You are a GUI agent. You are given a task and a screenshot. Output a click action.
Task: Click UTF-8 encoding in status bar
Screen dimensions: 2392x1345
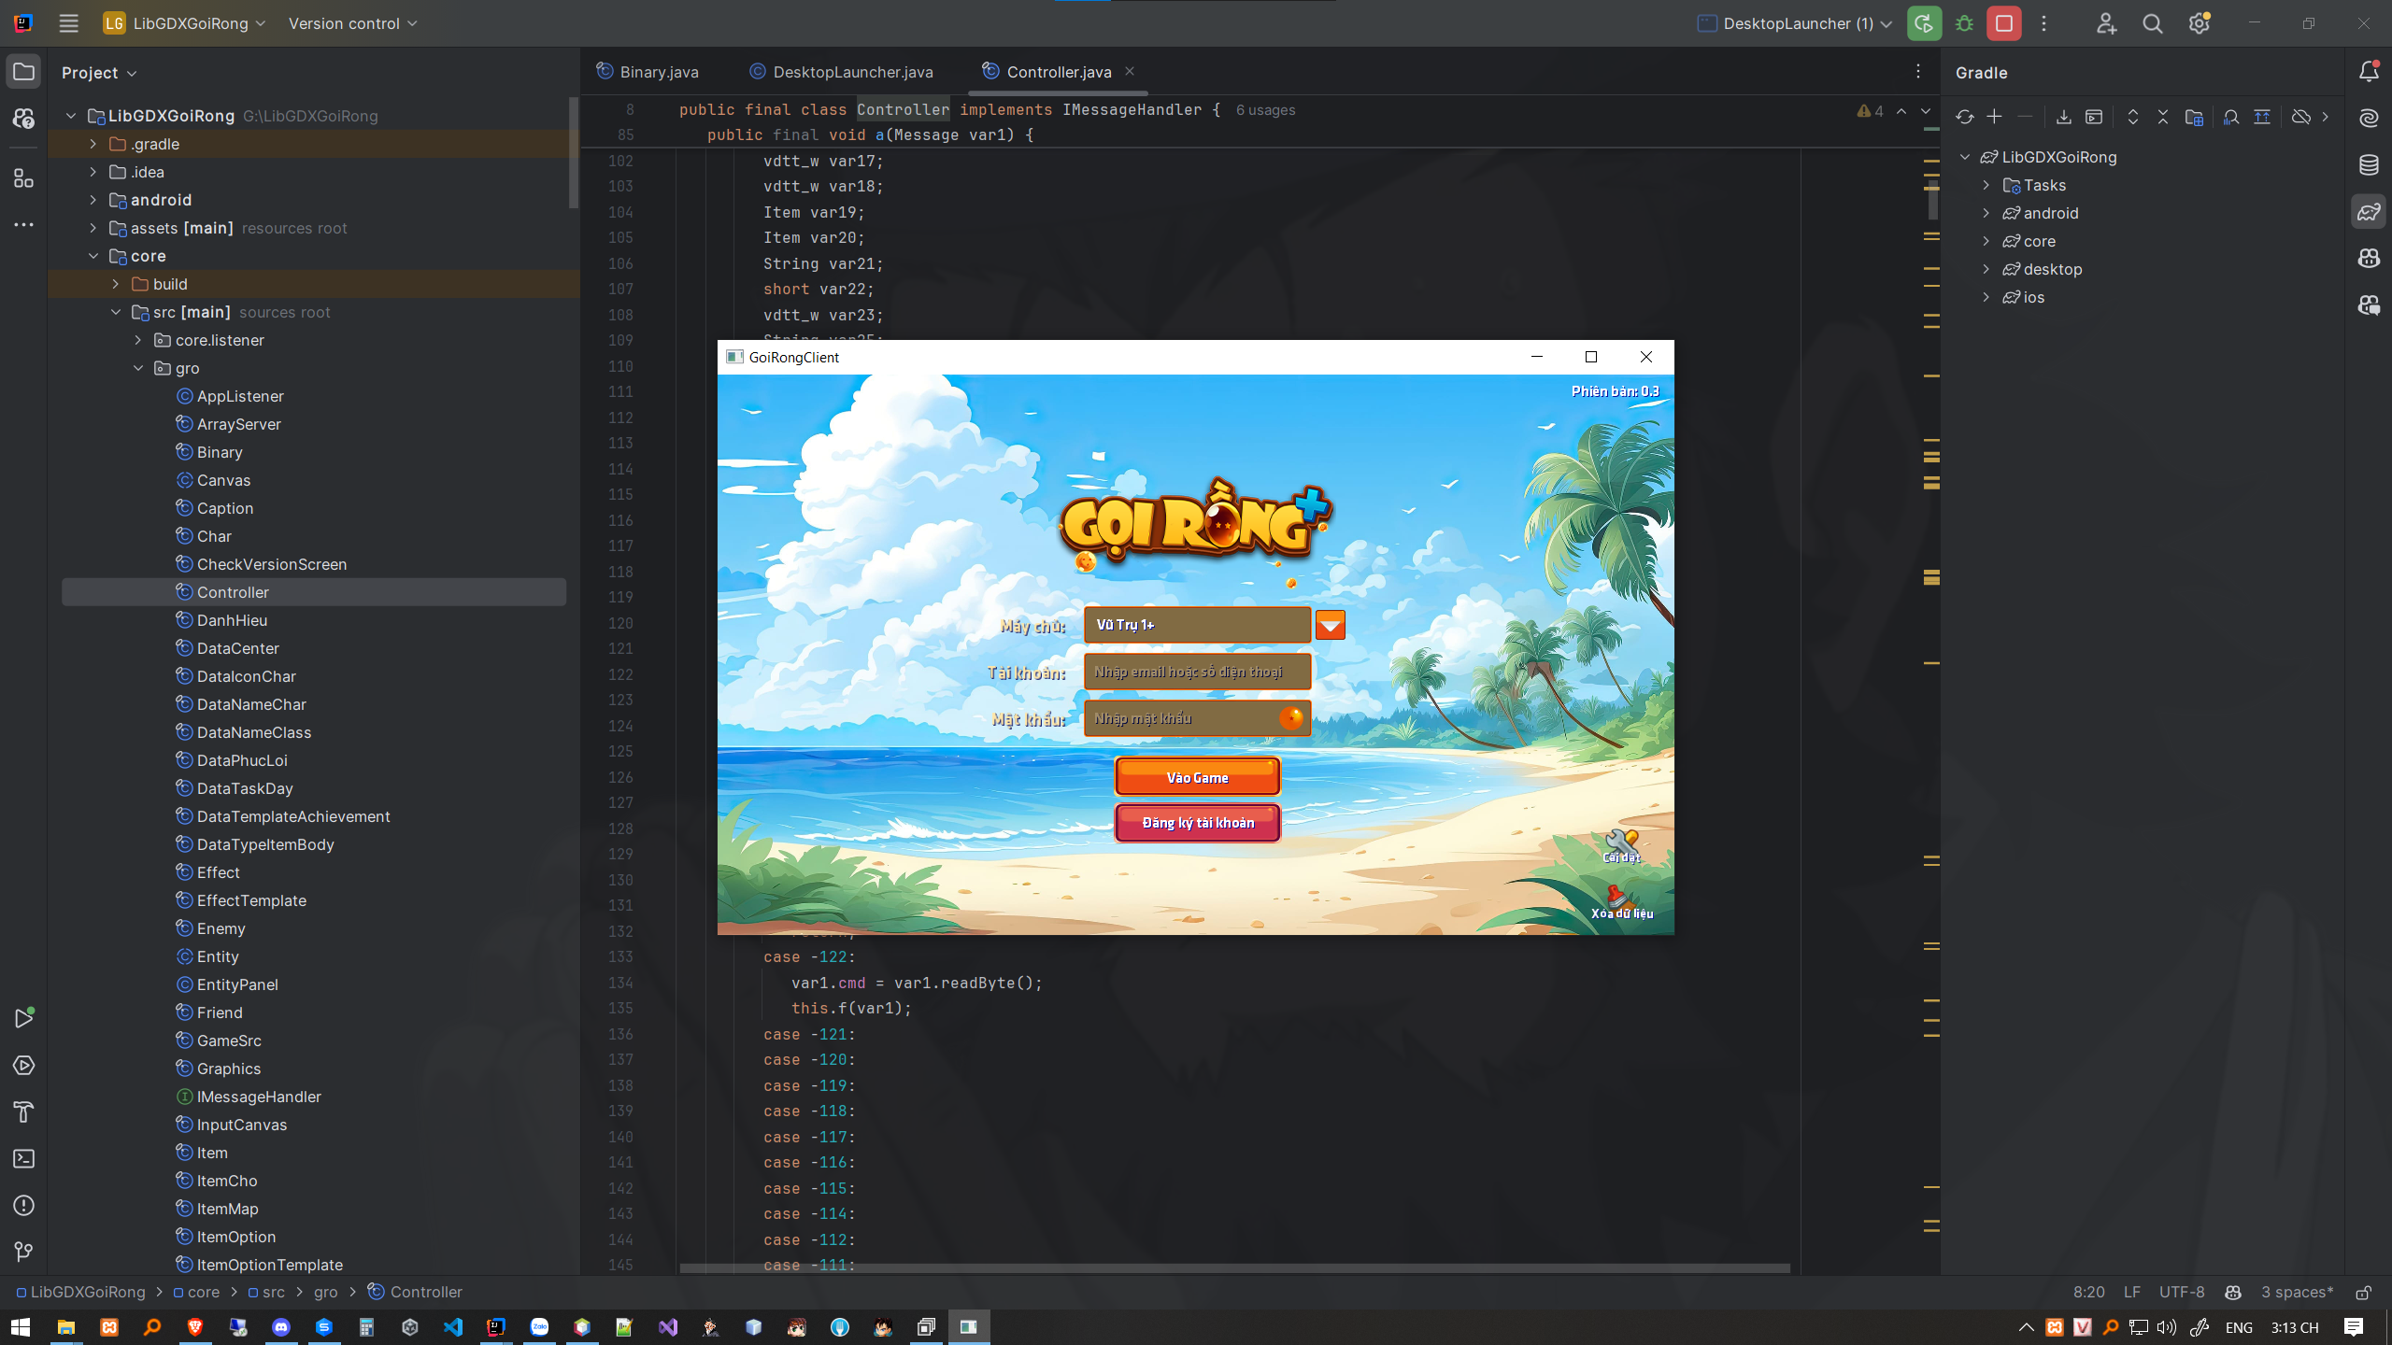pos(2181,1292)
